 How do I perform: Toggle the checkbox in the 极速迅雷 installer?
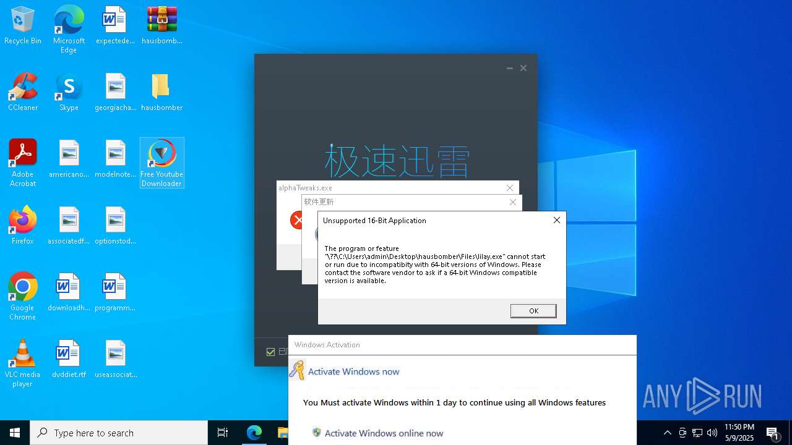point(270,352)
